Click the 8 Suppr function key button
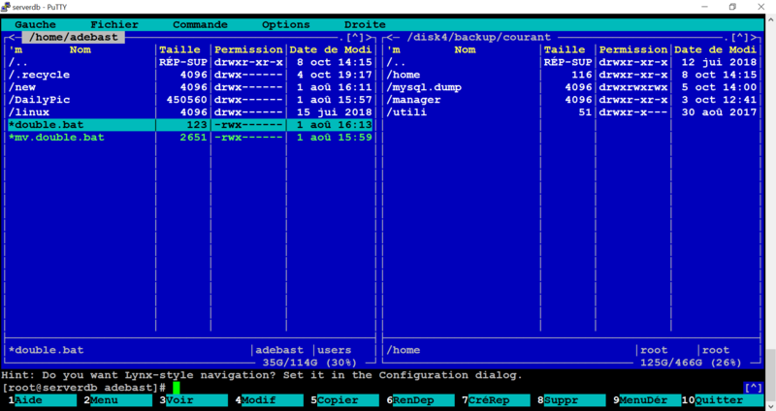The width and height of the screenshot is (776, 411). pyautogui.click(x=571, y=400)
